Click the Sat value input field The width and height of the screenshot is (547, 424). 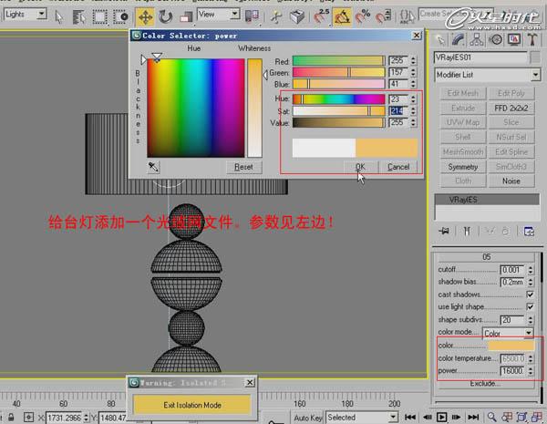click(x=398, y=111)
